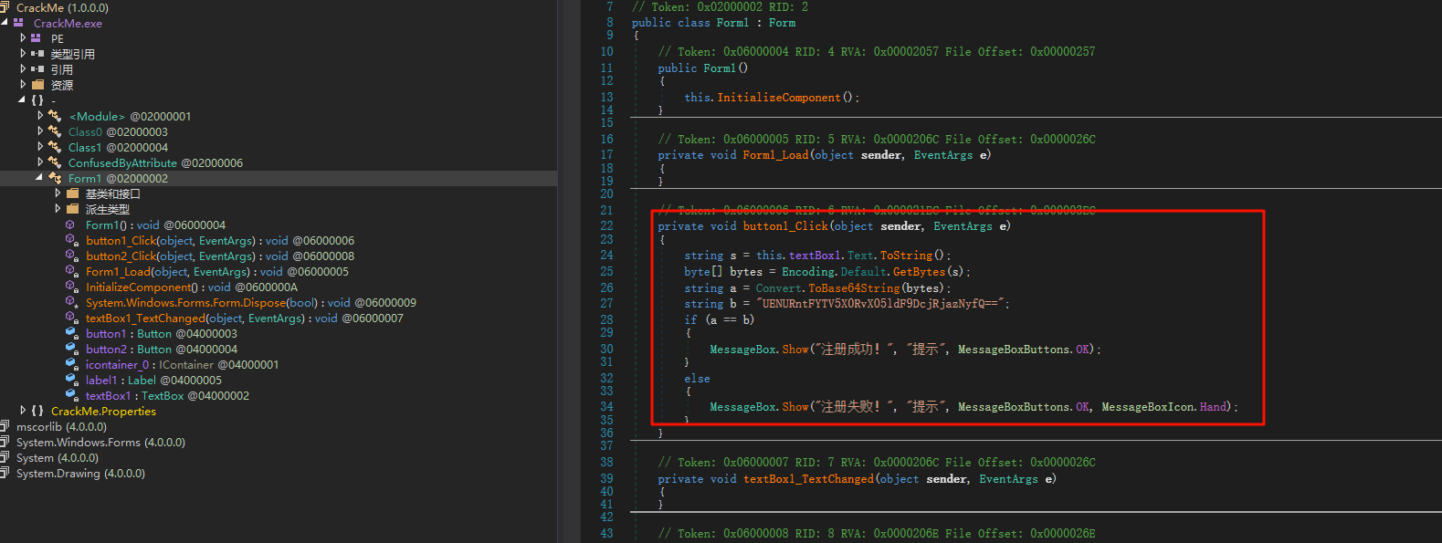The width and height of the screenshot is (1442, 543).
Task: Expand the Class0 node
Action: pos(40,131)
